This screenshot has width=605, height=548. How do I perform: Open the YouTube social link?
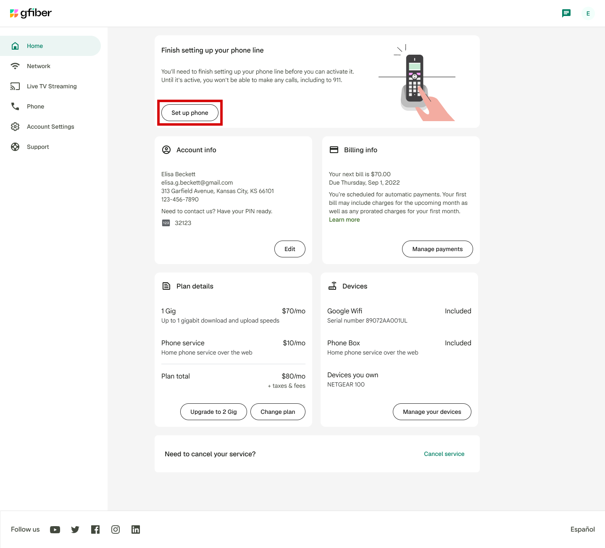(55, 529)
